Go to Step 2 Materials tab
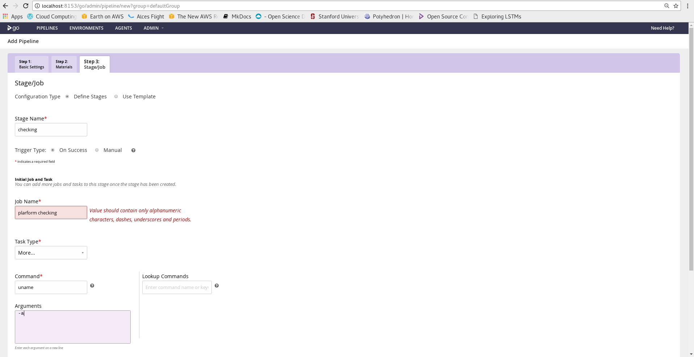The image size is (694, 357). (x=64, y=64)
